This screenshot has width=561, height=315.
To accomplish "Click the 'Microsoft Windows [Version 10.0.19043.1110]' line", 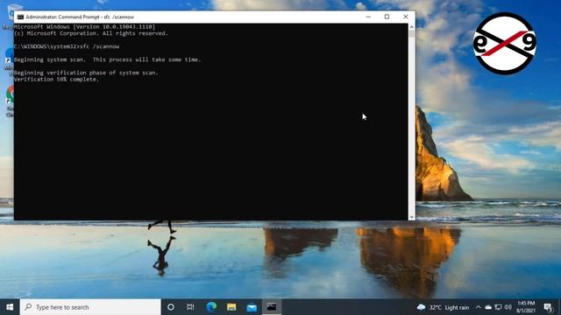I will [x=84, y=27].
